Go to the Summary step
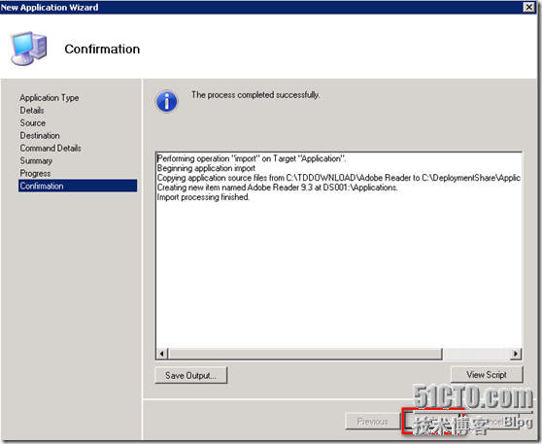 (x=36, y=161)
